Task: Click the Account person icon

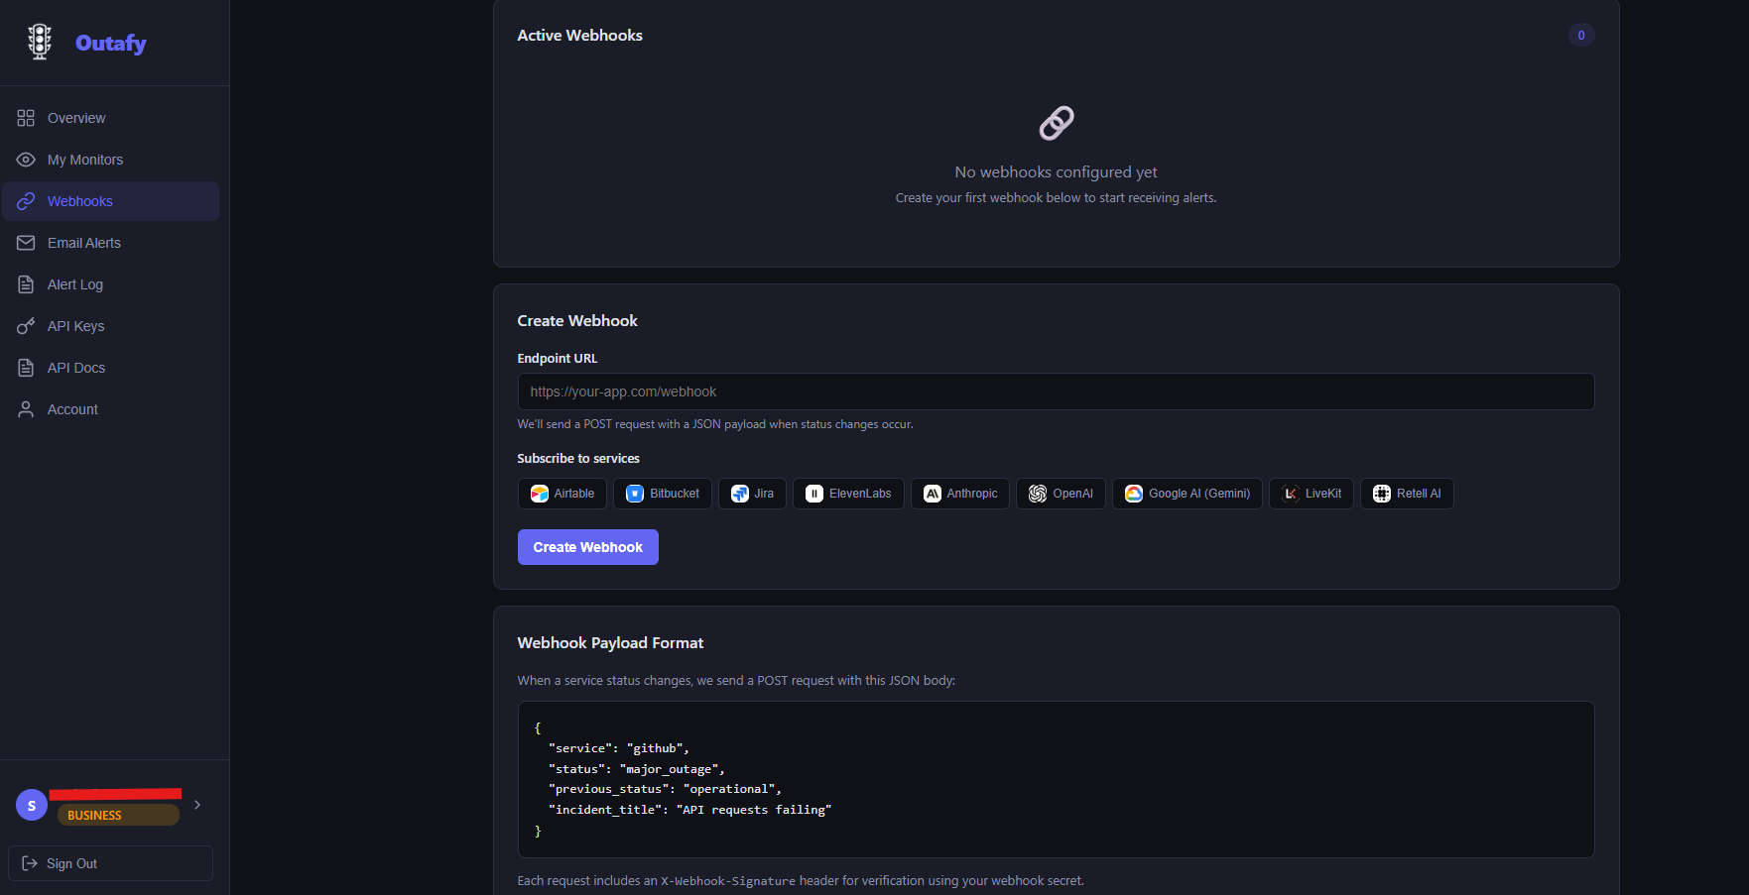Action: point(26,409)
